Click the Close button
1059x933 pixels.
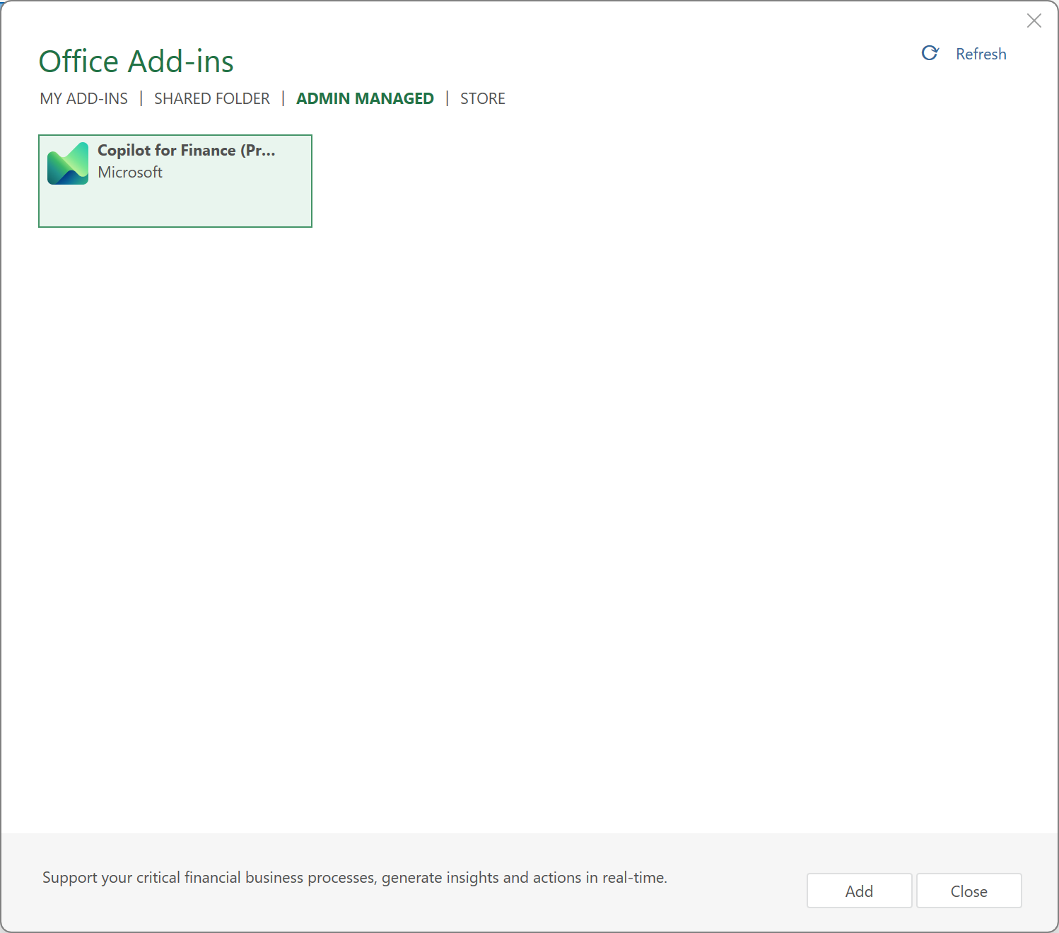coord(969,891)
